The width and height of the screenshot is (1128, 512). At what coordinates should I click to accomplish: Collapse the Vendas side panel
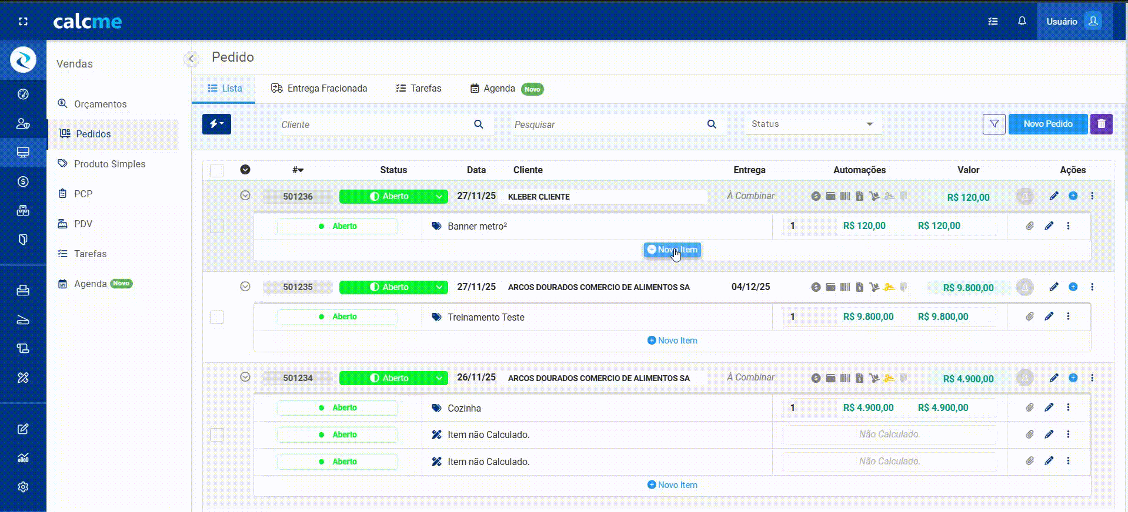point(191,59)
